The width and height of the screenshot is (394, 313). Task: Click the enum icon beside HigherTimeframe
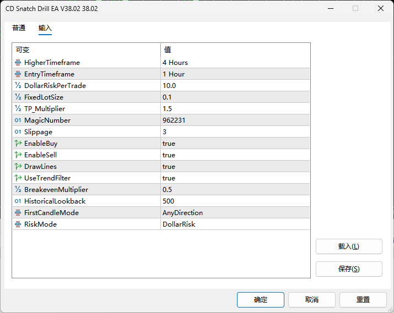[x=18, y=63]
